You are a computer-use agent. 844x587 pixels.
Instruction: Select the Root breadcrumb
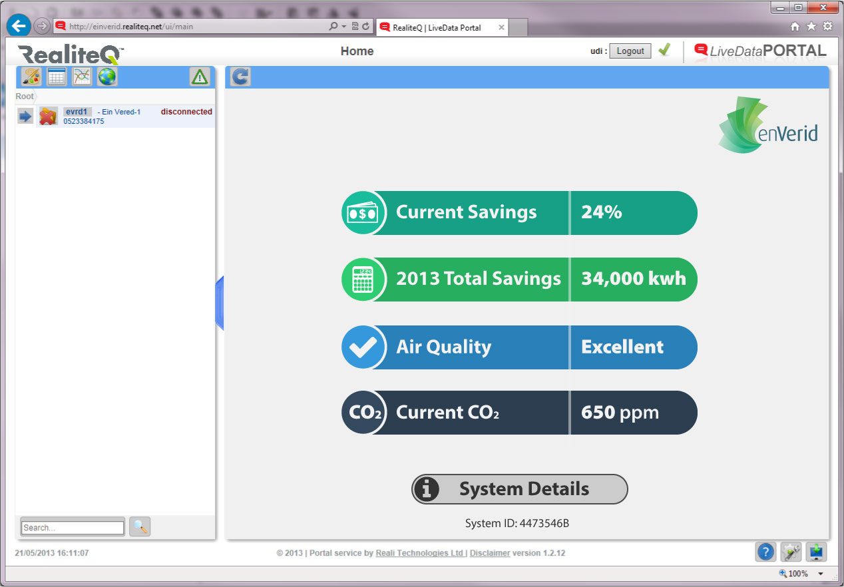coord(25,97)
